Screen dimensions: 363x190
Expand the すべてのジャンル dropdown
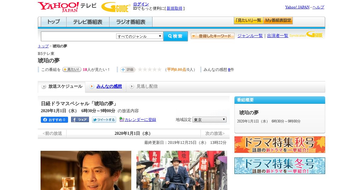(x=139, y=36)
